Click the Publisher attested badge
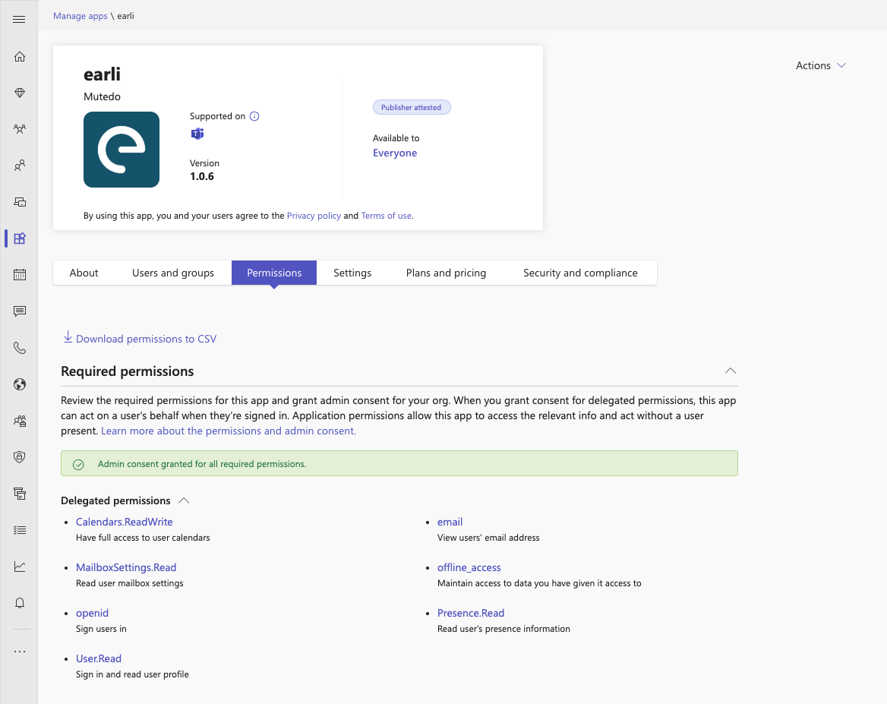 click(412, 108)
